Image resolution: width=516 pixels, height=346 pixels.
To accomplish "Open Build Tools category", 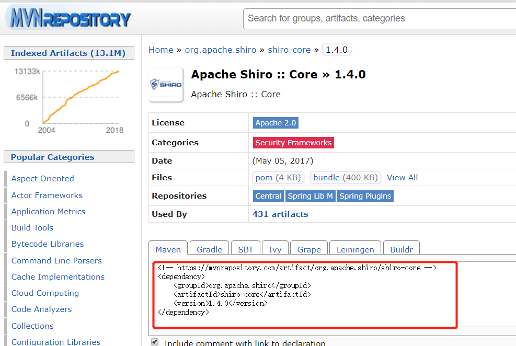I will tap(32, 227).
